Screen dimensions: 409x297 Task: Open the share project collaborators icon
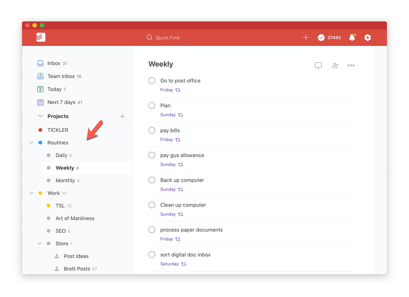coord(335,65)
